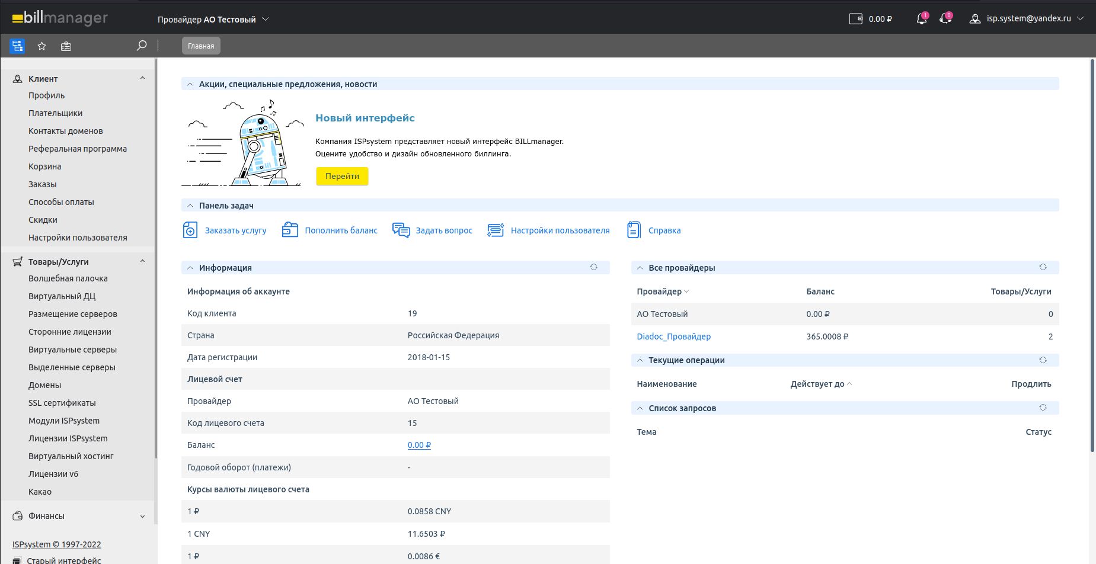The height and width of the screenshot is (564, 1096).
Task: Refresh the Информация block
Action: click(593, 267)
